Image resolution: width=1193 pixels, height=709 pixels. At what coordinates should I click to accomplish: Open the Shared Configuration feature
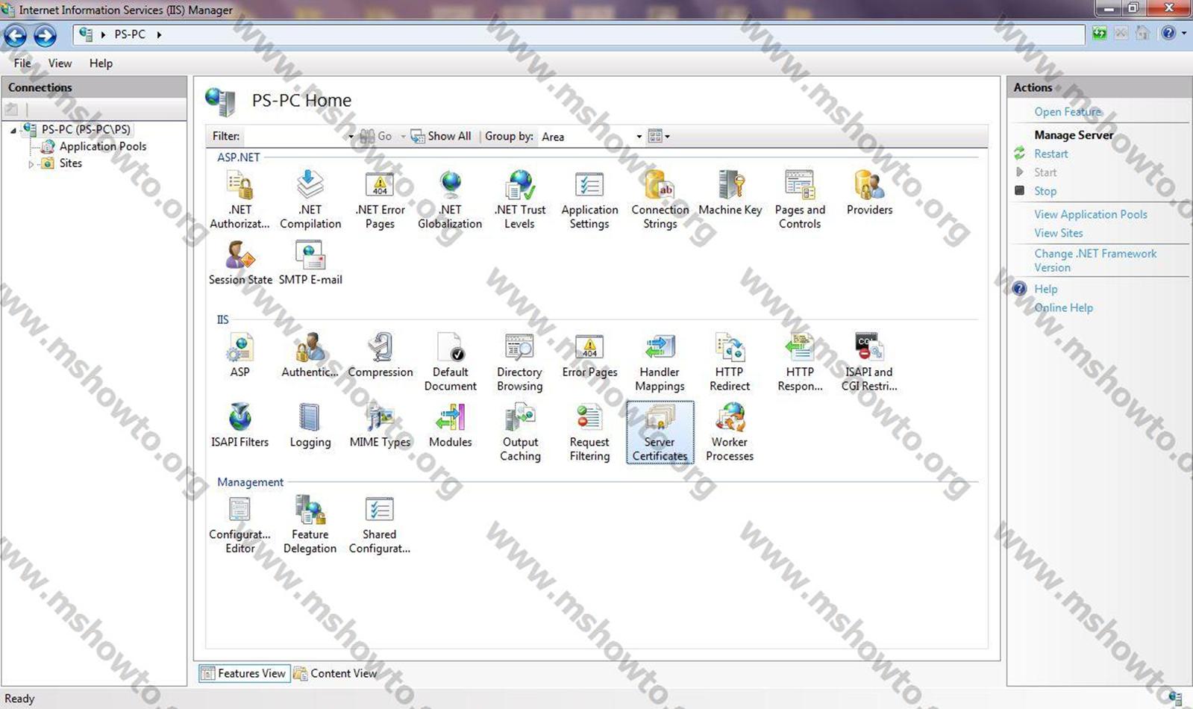(380, 525)
